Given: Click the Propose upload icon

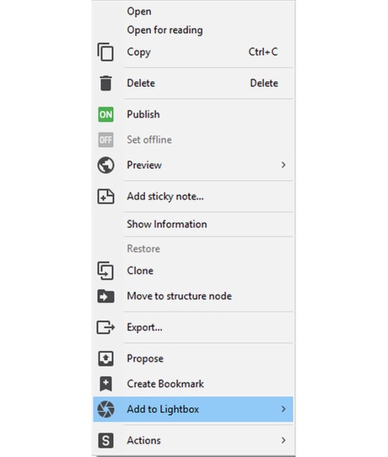Looking at the screenshot, I should click(x=105, y=358).
